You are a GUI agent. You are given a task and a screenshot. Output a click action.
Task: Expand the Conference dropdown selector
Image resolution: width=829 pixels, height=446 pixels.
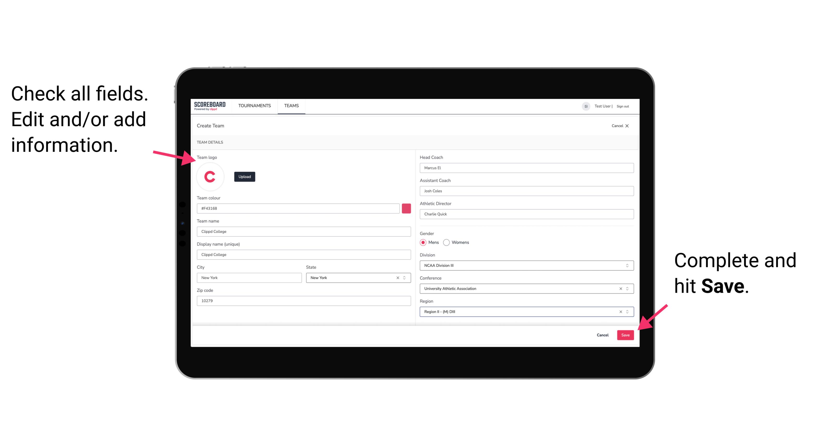tap(627, 288)
